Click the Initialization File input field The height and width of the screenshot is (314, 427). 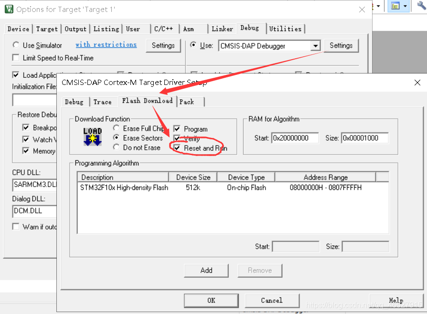click(x=34, y=100)
